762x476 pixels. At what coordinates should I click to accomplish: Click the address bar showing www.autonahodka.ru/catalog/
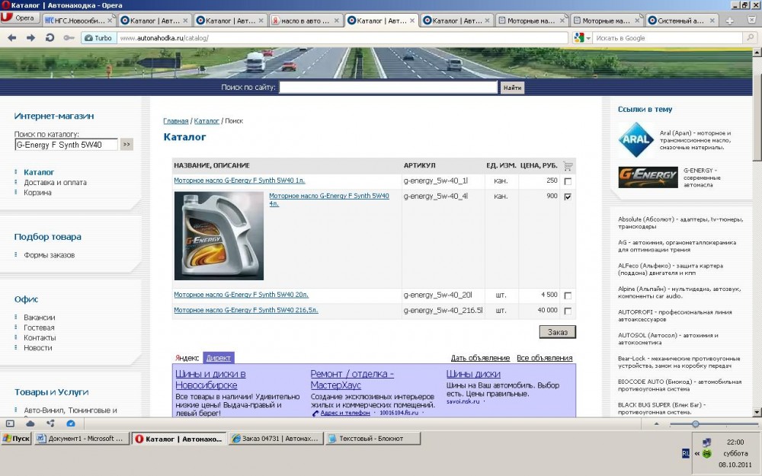(342, 38)
